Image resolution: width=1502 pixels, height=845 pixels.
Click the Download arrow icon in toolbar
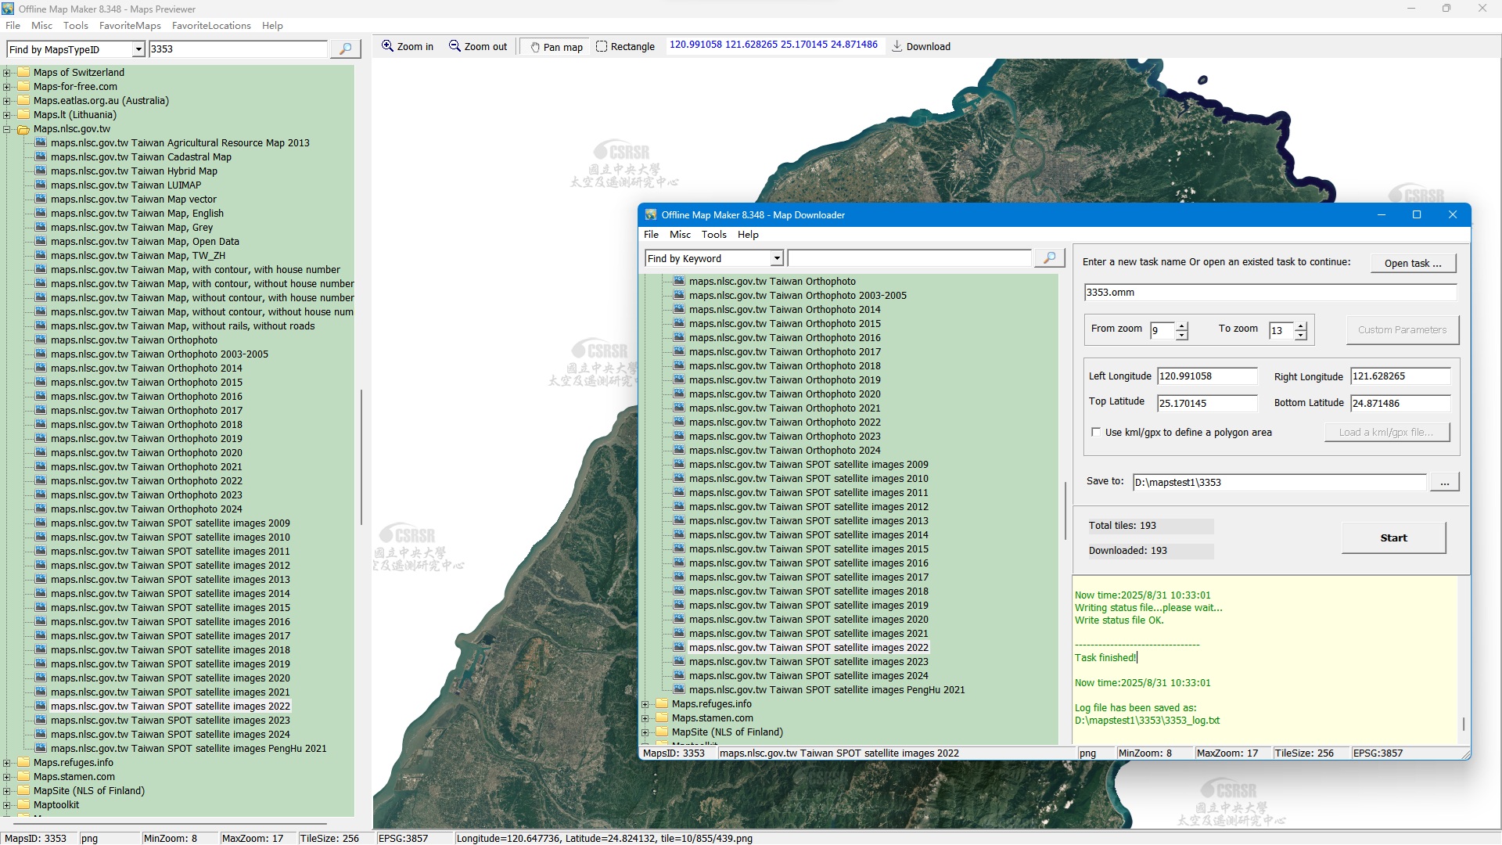tap(897, 46)
